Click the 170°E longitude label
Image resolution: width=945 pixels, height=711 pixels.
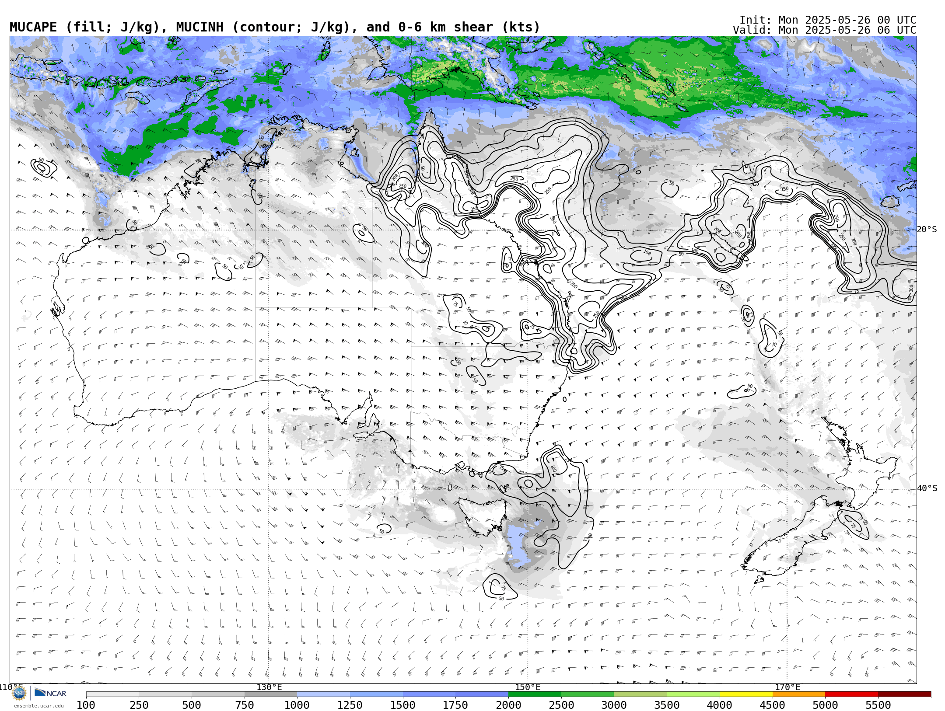point(787,687)
